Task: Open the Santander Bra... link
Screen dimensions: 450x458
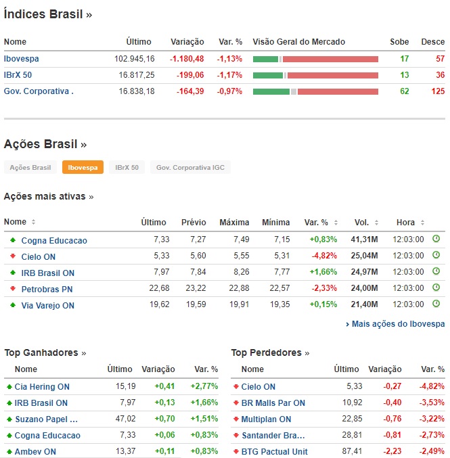Action: point(273,436)
